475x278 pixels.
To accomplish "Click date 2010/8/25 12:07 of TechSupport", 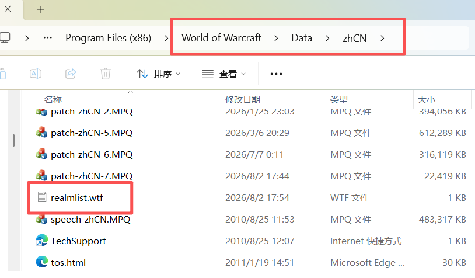I will 260,241.
